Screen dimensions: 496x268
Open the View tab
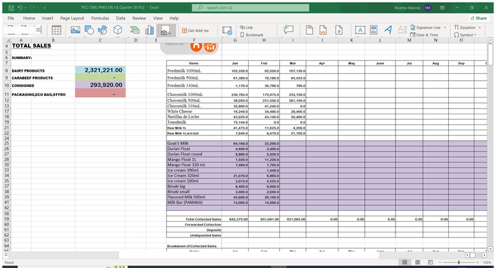tap(158, 18)
